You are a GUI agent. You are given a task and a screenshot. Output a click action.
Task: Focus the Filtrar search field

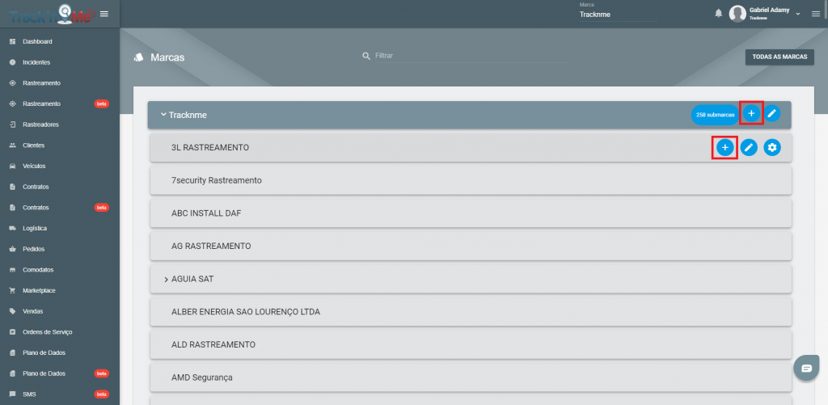click(471, 56)
